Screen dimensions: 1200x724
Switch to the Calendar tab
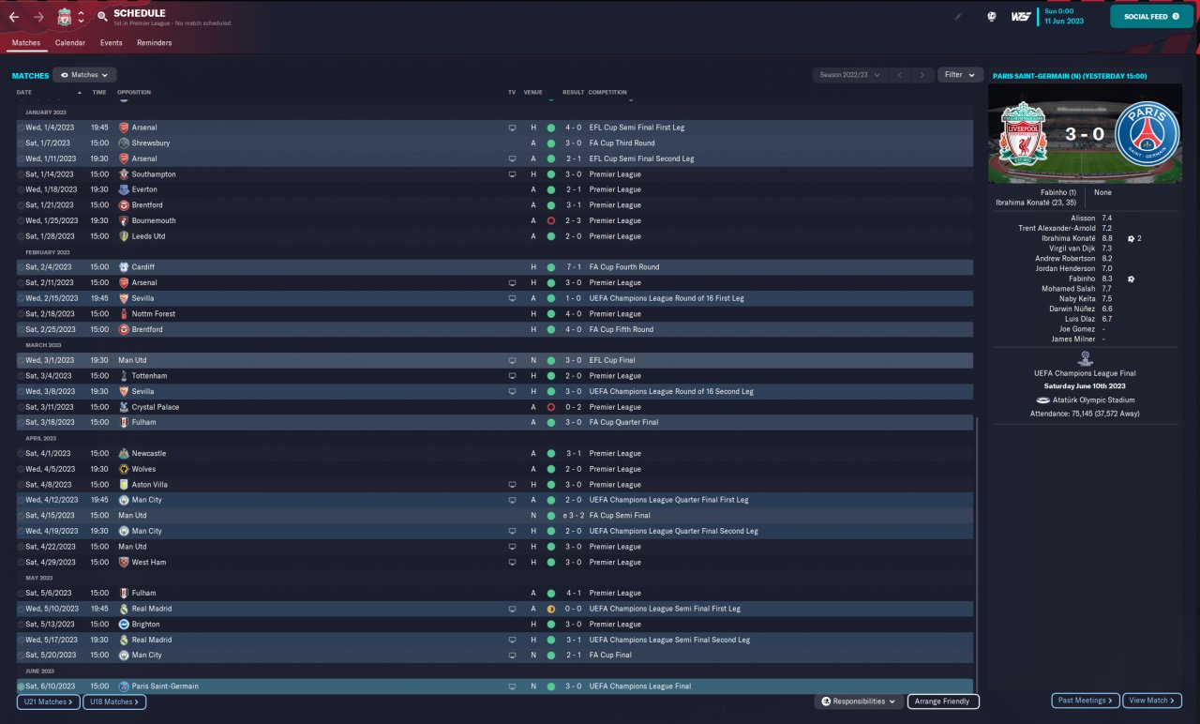[x=70, y=43]
